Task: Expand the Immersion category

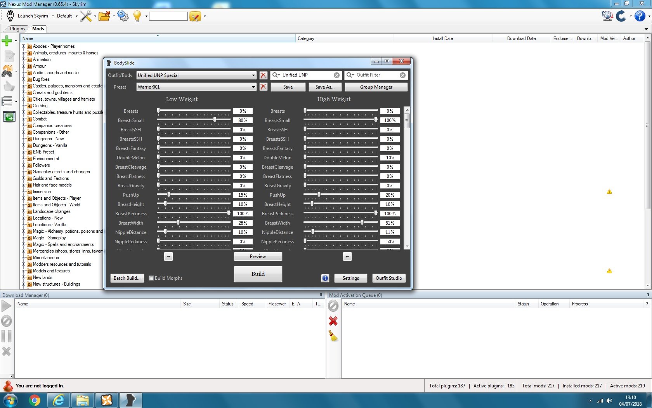Action: 24,192
